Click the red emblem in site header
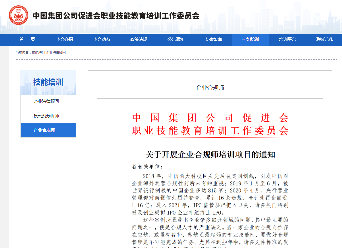The image size is (342, 248). coord(19,15)
